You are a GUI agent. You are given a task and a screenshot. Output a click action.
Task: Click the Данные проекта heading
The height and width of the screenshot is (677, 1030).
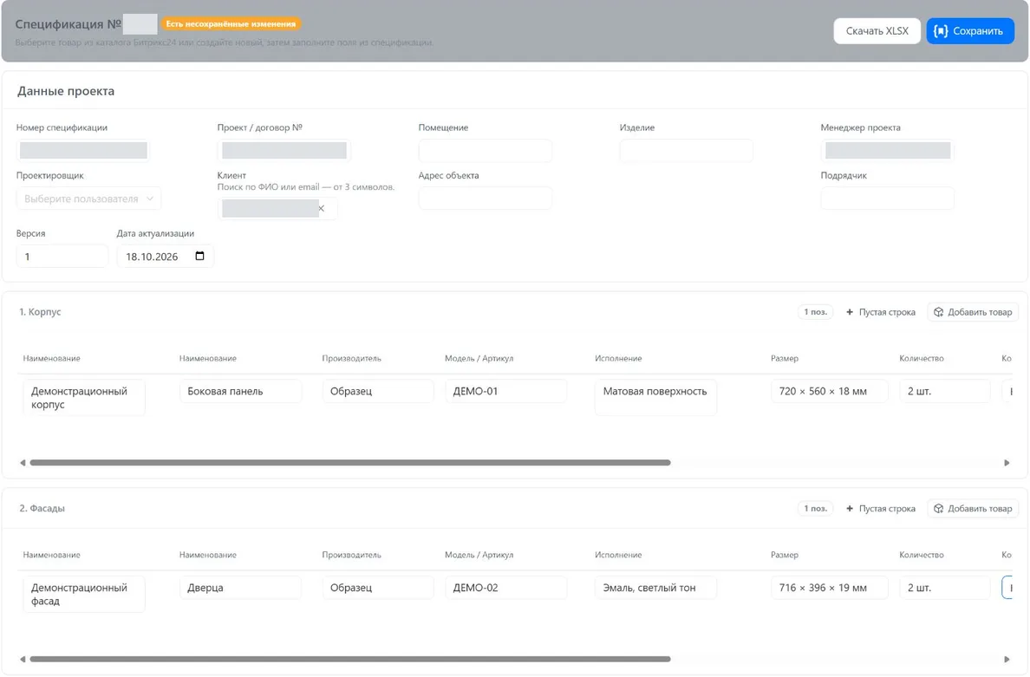pyautogui.click(x=66, y=91)
